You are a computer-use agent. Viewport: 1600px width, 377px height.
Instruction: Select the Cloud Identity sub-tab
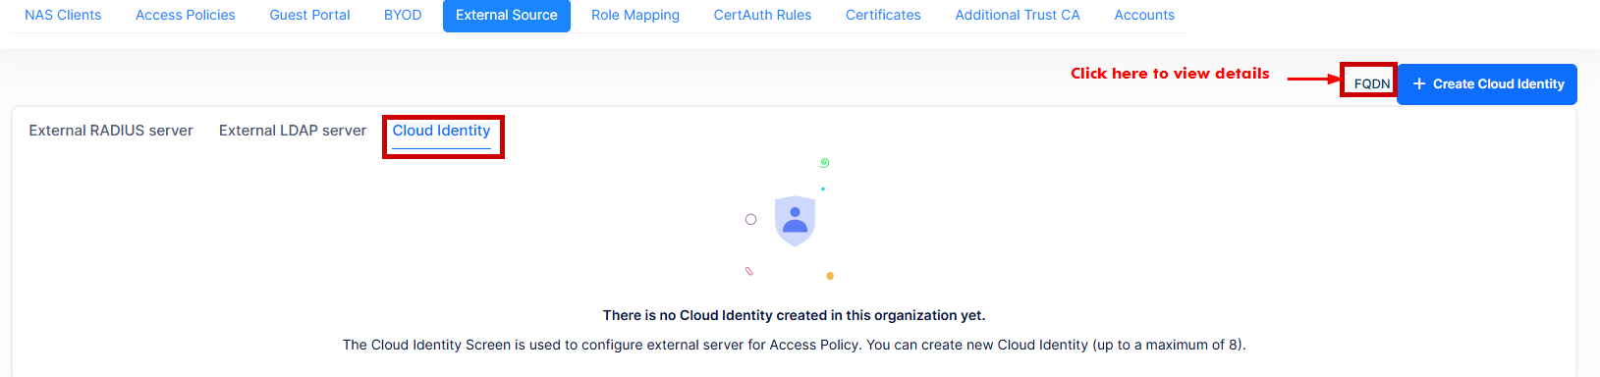(x=441, y=132)
